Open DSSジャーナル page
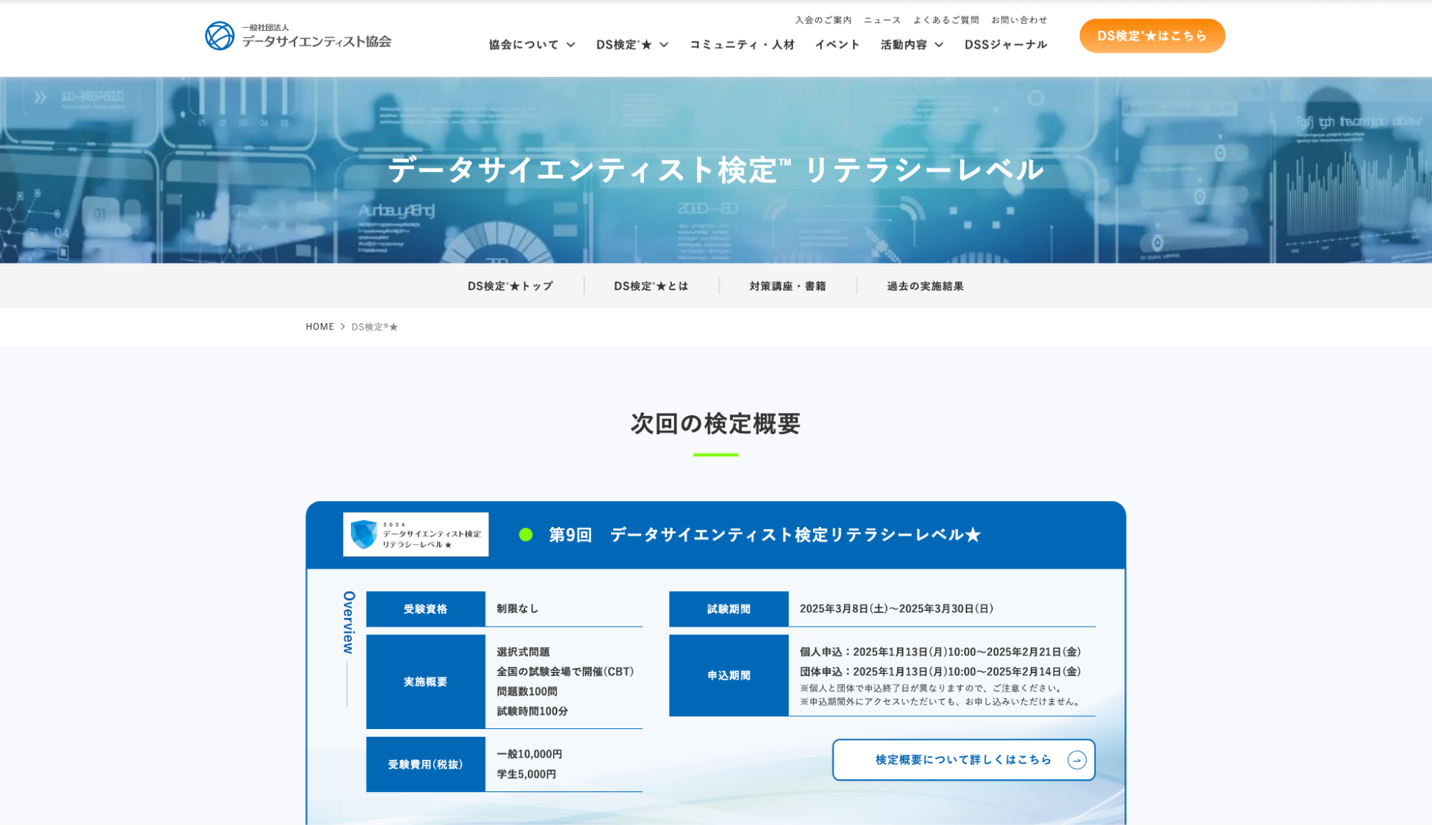The height and width of the screenshot is (825, 1432). click(x=1006, y=44)
